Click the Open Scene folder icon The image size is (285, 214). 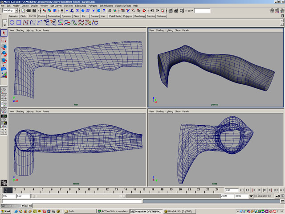(28, 11)
